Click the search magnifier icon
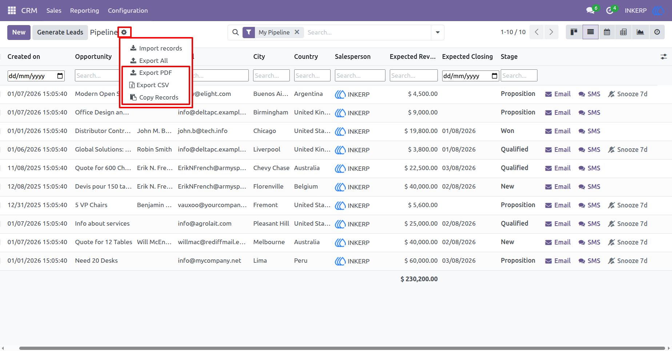 click(x=236, y=32)
